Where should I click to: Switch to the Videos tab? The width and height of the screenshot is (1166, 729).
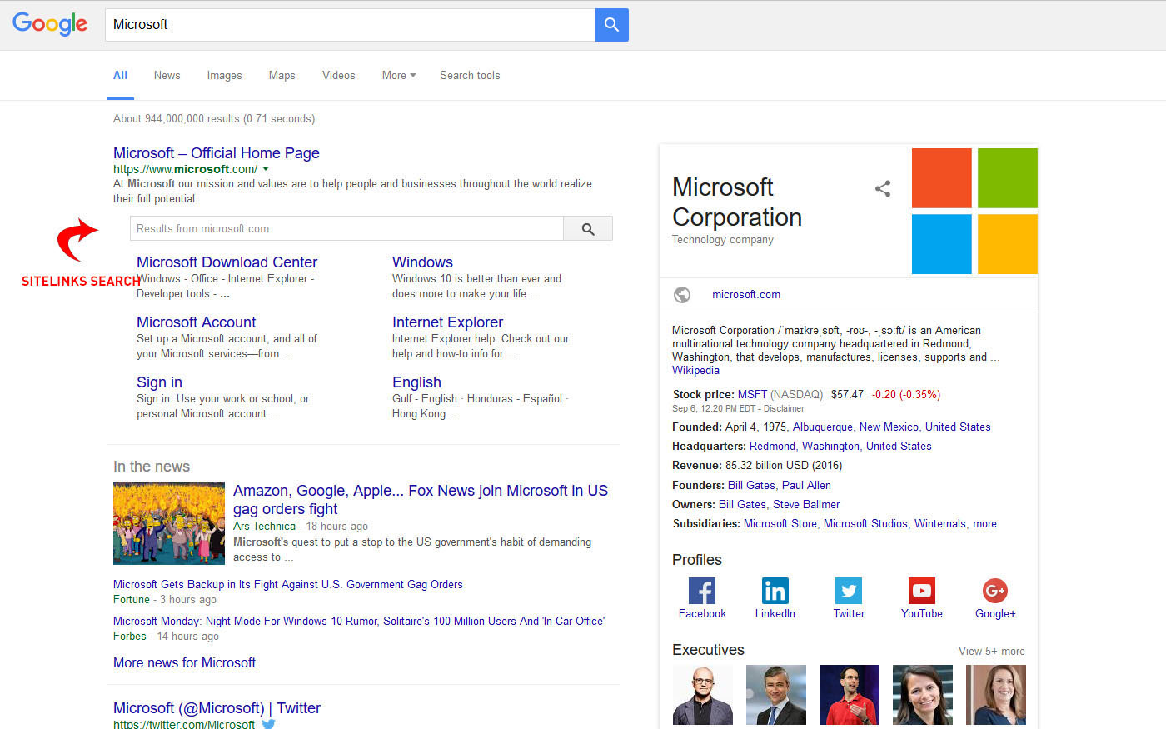point(338,75)
